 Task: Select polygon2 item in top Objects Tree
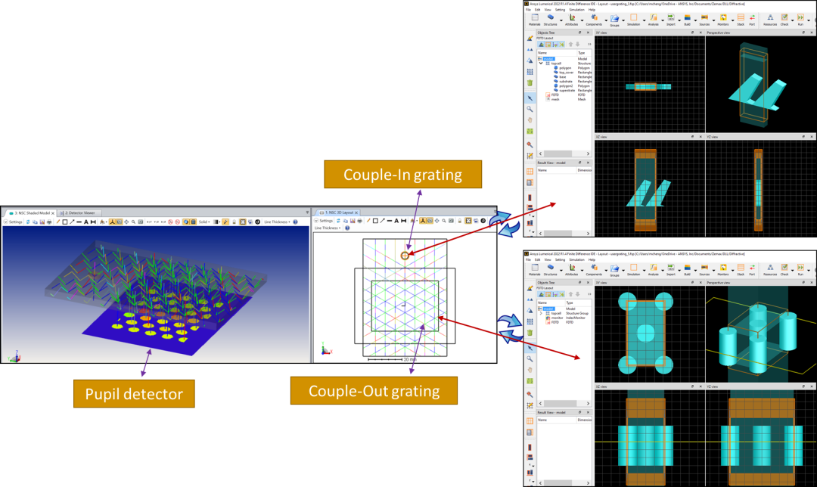565,85
